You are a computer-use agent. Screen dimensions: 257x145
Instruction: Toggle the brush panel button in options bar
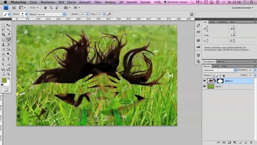(x=192, y=14)
